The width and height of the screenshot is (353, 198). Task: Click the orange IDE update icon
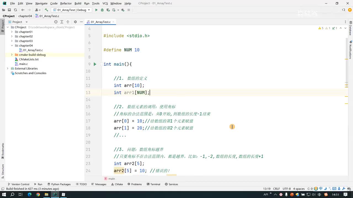click(350, 10)
